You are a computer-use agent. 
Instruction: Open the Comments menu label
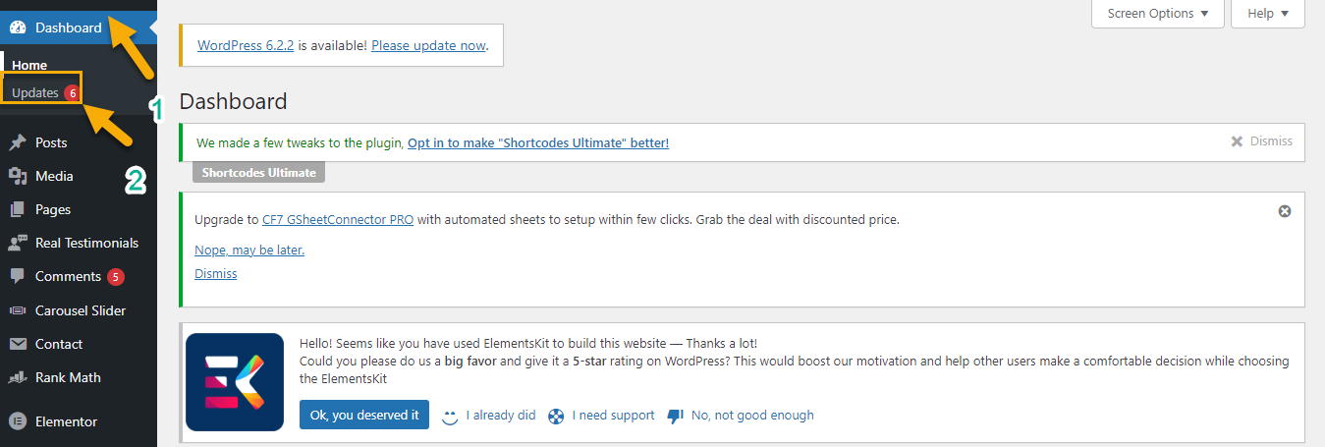68,277
